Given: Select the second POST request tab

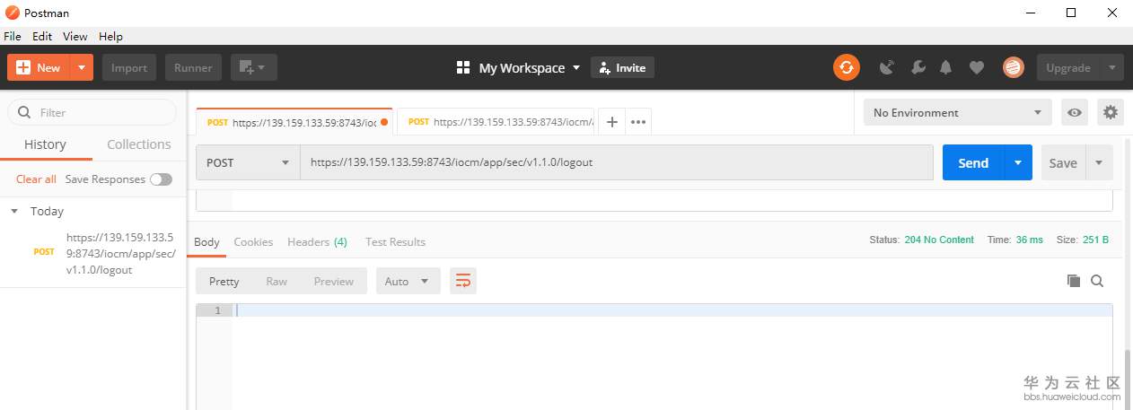Looking at the screenshot, I should coord(496,122).
